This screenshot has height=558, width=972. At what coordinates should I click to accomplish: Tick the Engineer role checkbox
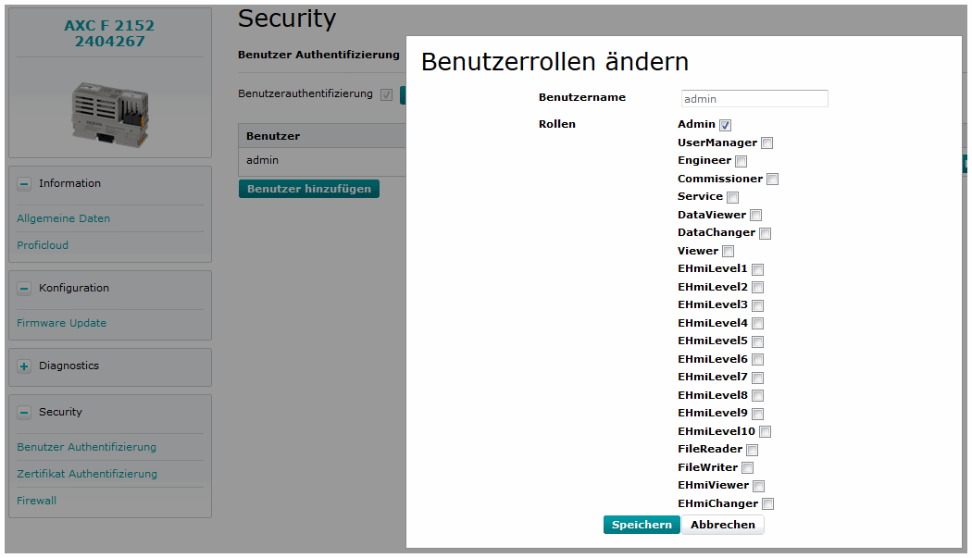741,161
